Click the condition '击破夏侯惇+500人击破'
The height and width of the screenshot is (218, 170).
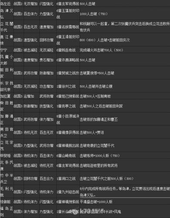tap(97, 73)
